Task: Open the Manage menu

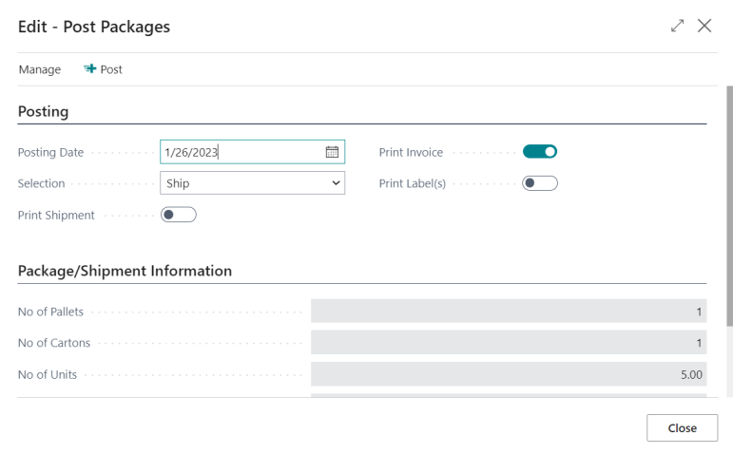Action: [x=39, y=69]
